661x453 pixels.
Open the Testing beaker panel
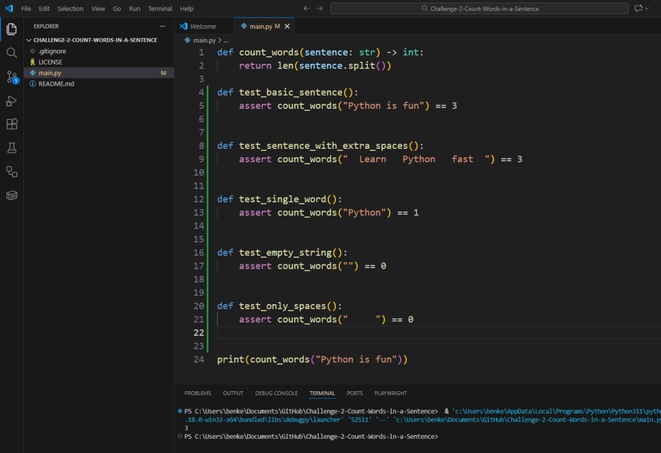tap(11, 148)
